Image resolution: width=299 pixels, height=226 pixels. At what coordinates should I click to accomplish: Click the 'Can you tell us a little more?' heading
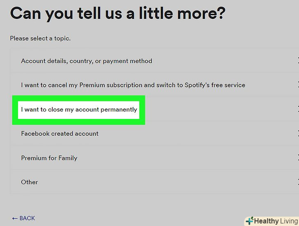tap(117, 14)
